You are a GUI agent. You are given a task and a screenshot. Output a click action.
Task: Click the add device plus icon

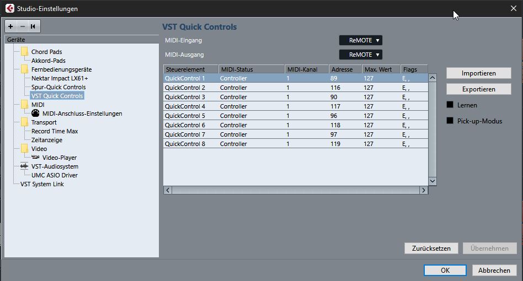click(10, 26)
